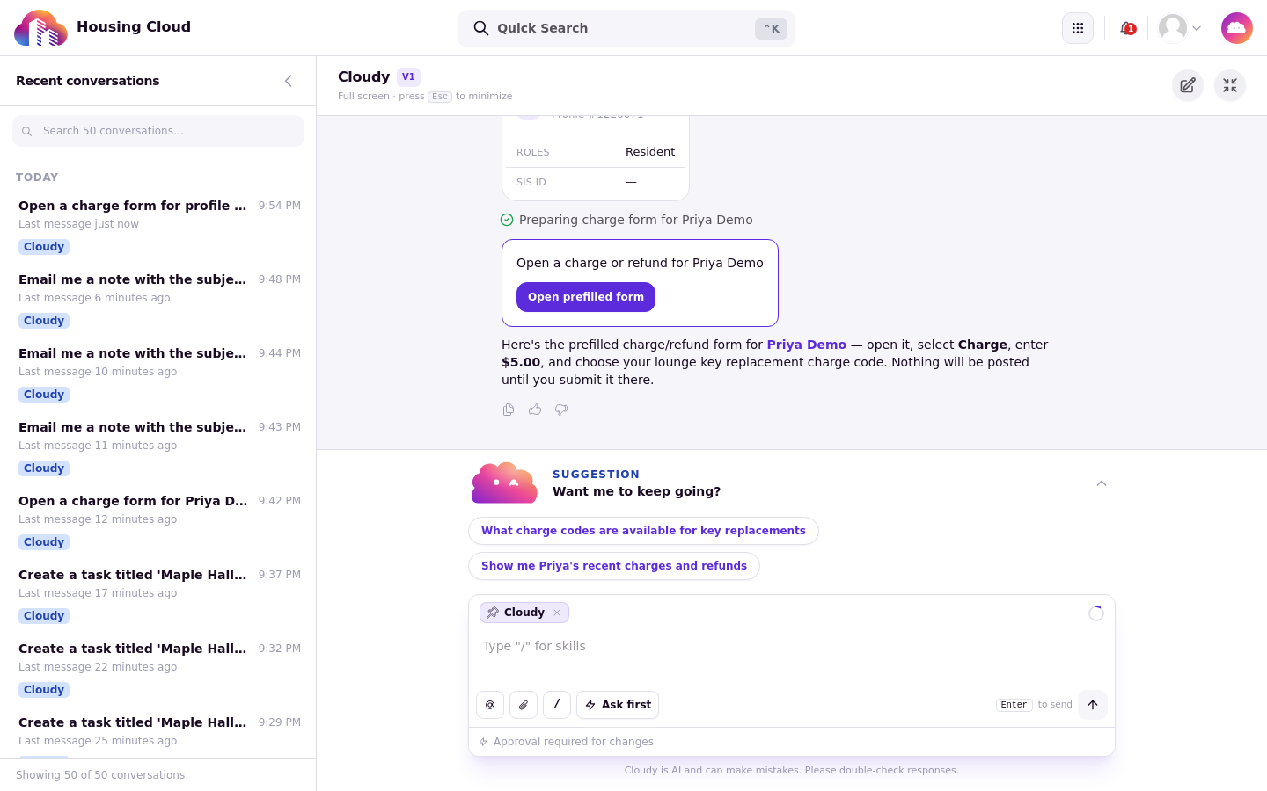Open the Priya Demo profile link

tap(807, 345)
